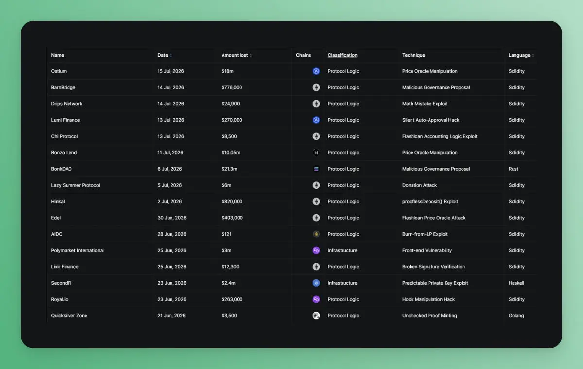Select the Quicksilver Zone name
Screen dimensions: 583x369
(x=69, y=316)
